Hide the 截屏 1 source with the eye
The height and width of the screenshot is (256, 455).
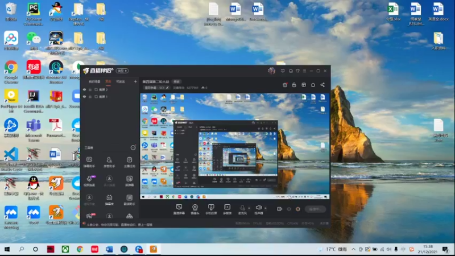point(84,97)
